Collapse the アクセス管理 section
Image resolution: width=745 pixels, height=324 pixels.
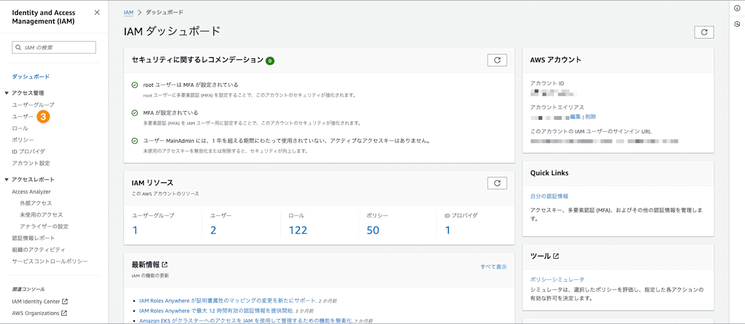(x=7, y=93)
